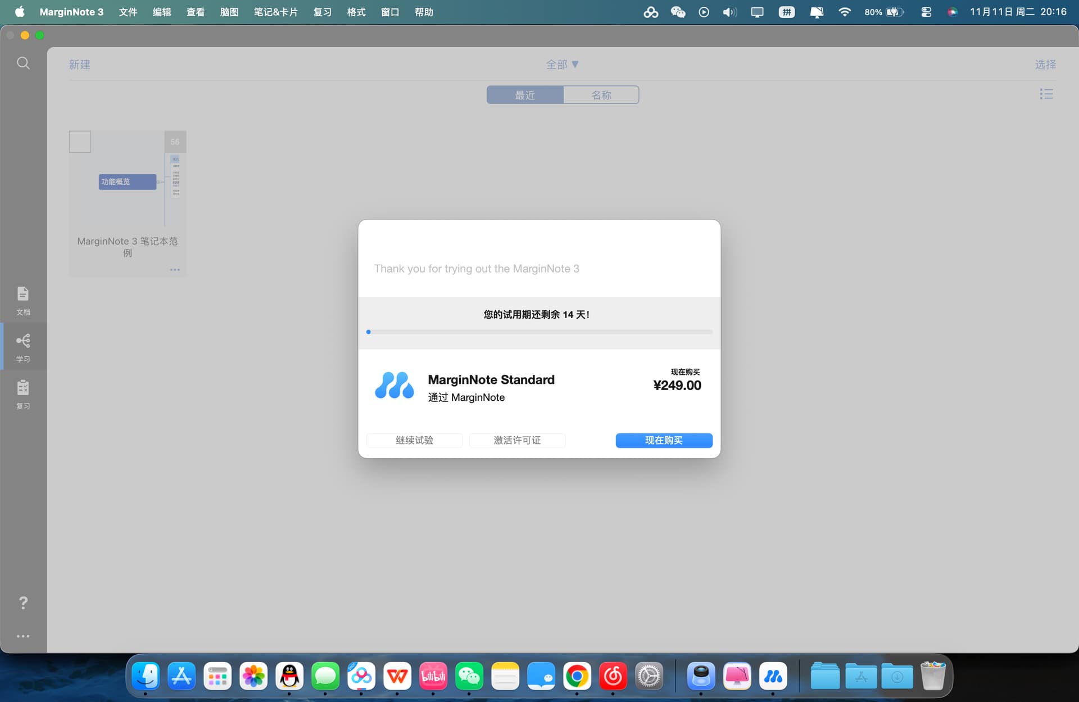Select the 名称 sort segment
This screenshot has height=702, width=1079.
(601, 95)
